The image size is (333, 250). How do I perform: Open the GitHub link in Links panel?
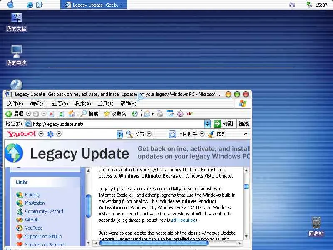click(32, 220)
